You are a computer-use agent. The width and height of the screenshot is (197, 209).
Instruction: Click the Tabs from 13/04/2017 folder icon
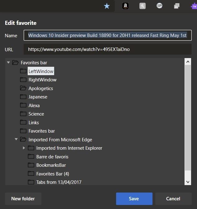[x=31, y=182]
